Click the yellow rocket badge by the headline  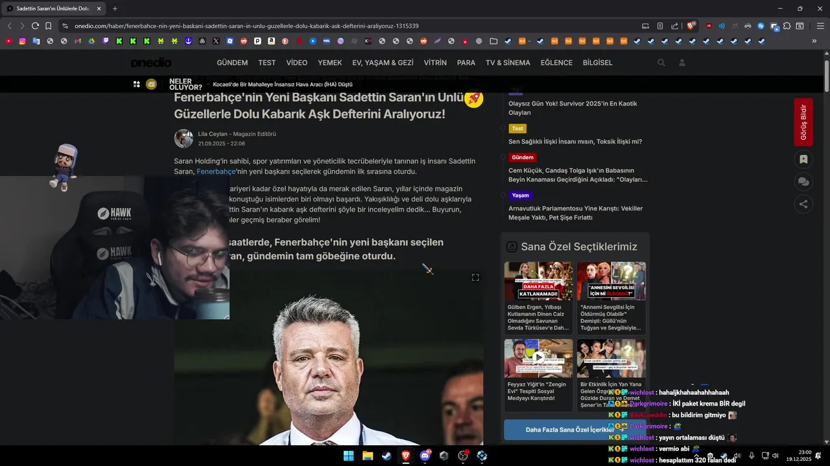point(474,98)
